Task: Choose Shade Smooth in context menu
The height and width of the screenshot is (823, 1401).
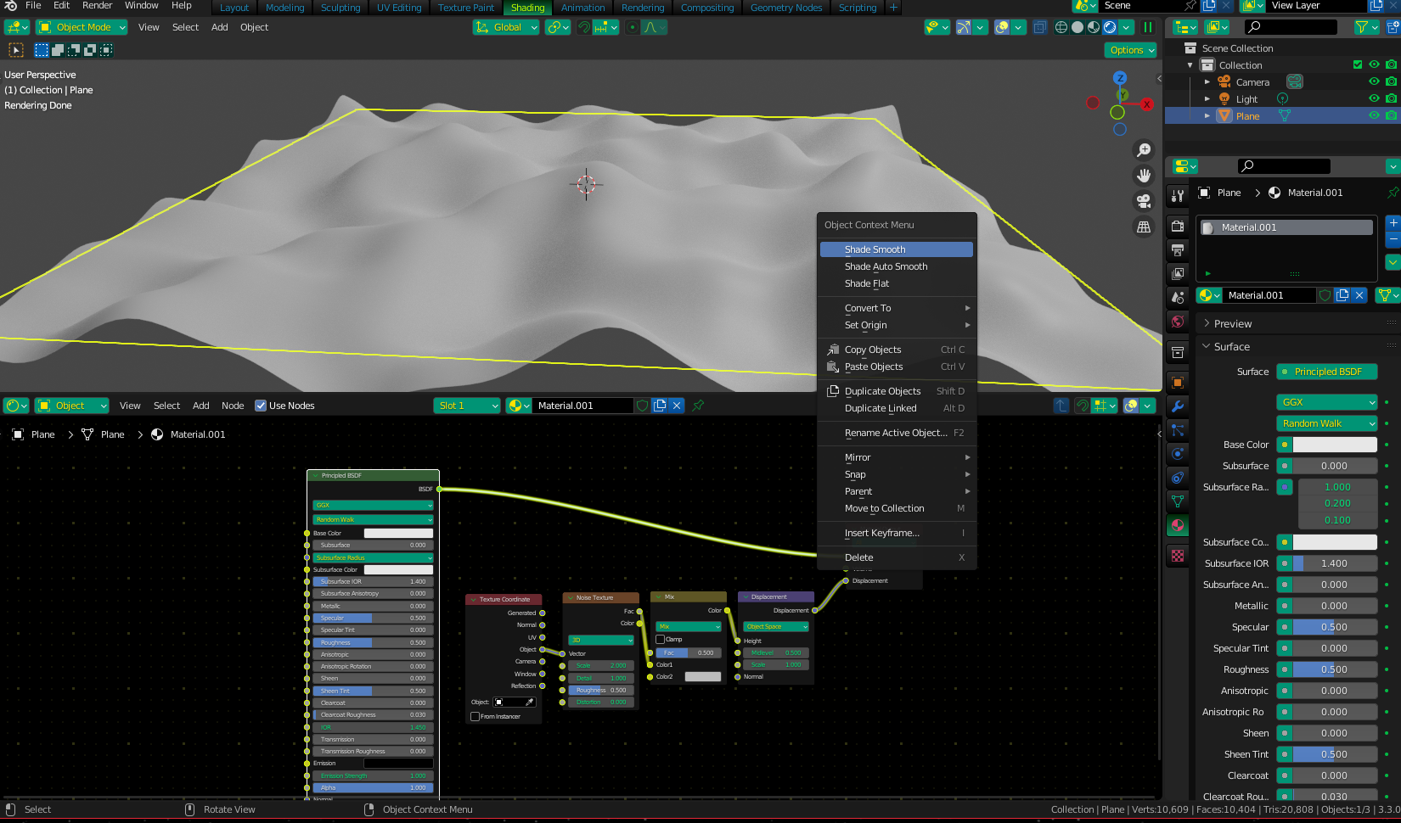Action: tap(897, 249)
